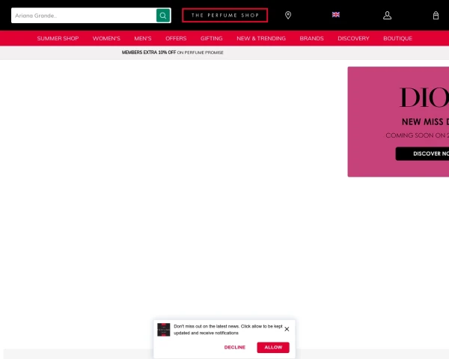The width and height of the screenshot is (449, 359).
Task: Click the green search magnifier button
Action: (163, 16)
